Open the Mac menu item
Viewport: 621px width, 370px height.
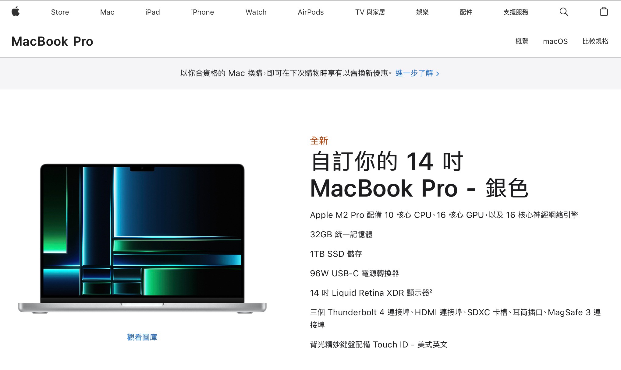coord(107,12)
